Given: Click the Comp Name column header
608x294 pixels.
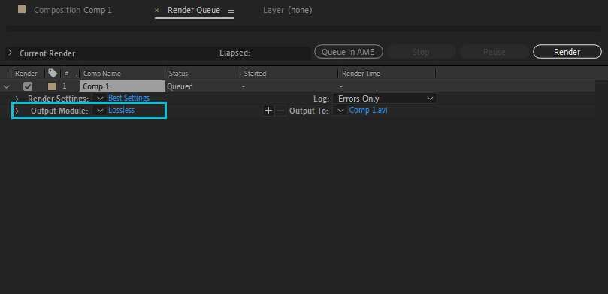Looking at the screenshot, I should (102, 73).
